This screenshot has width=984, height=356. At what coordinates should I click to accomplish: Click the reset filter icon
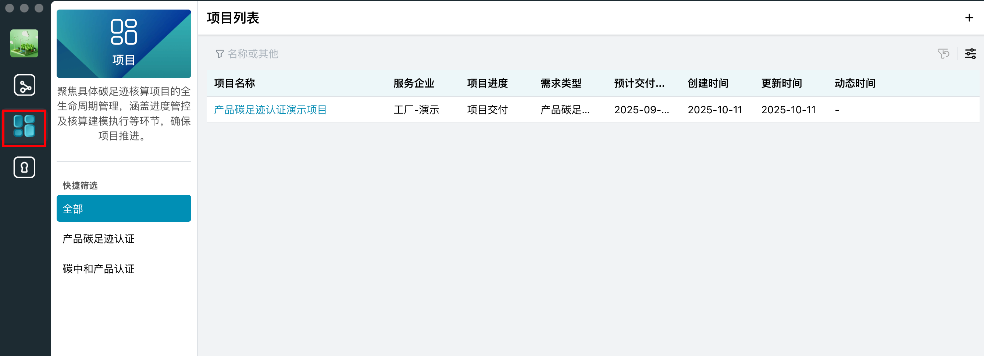(943, 54)
